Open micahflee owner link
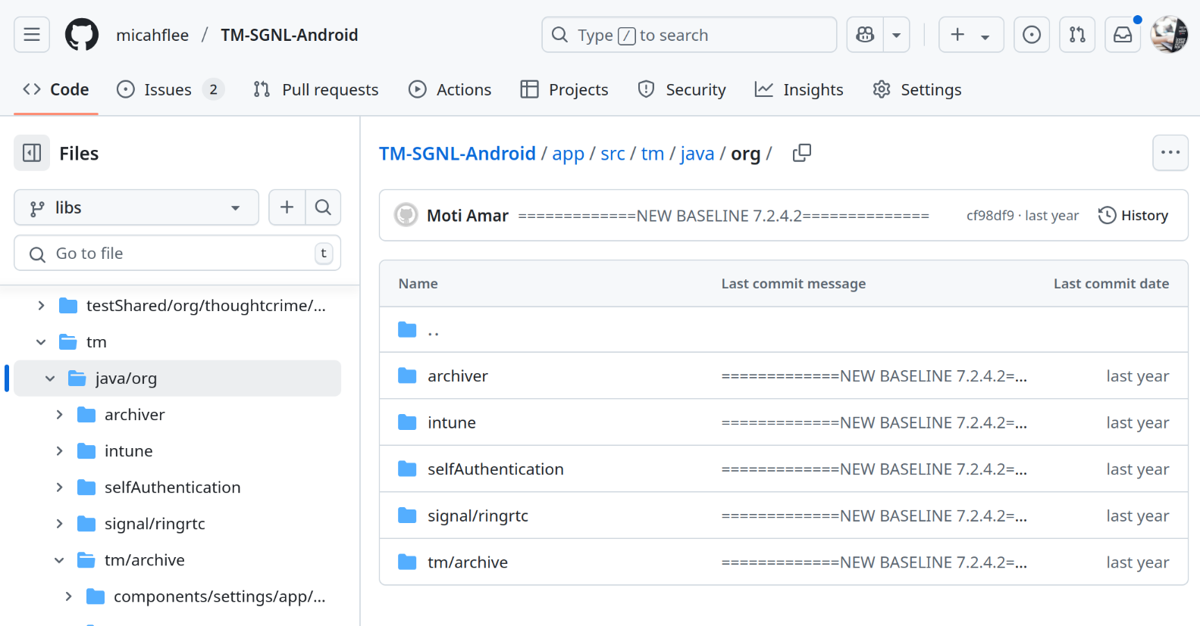Screen dimensions: 1200x626 [x=152, y=35]
